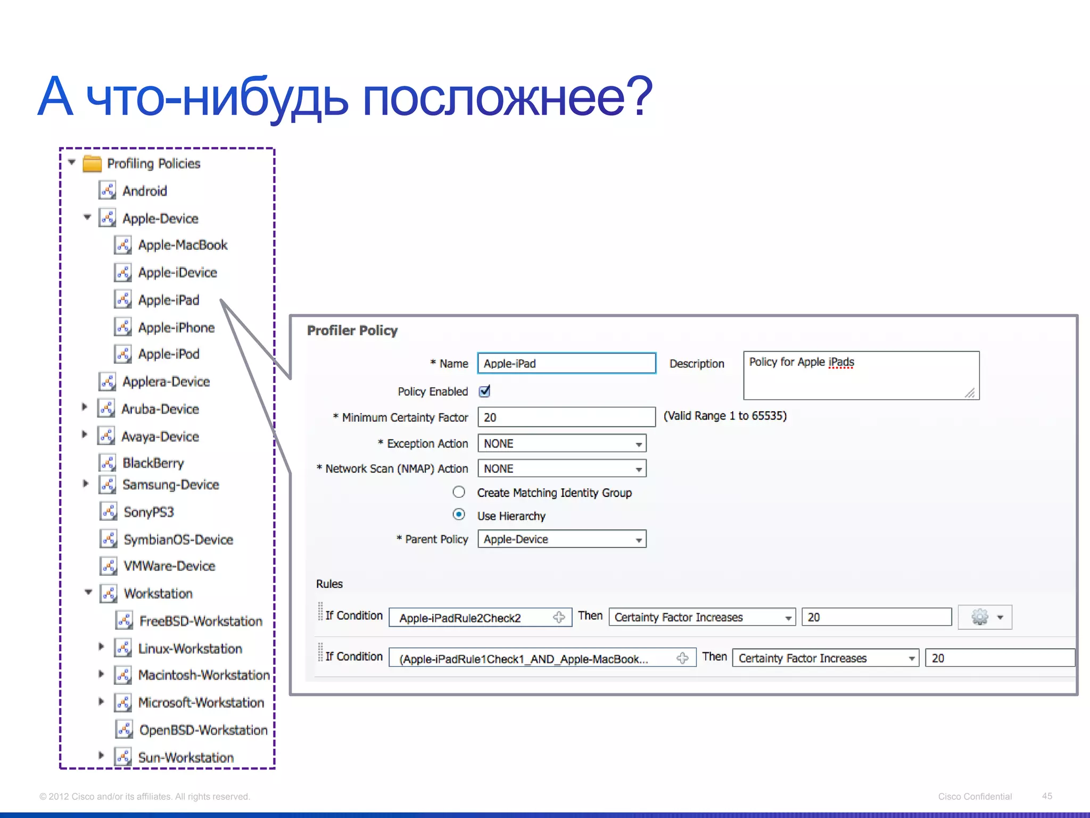
Task: Click the Description text area
Action: 861,375
